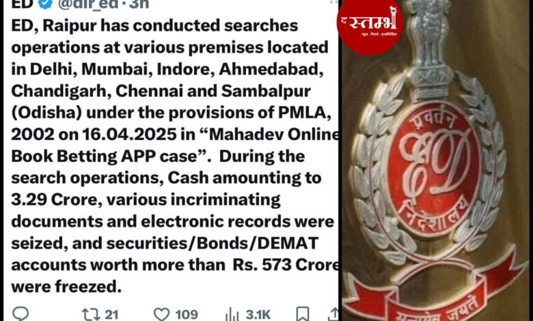Like the tweet with the heart icon

coord(162,315)
